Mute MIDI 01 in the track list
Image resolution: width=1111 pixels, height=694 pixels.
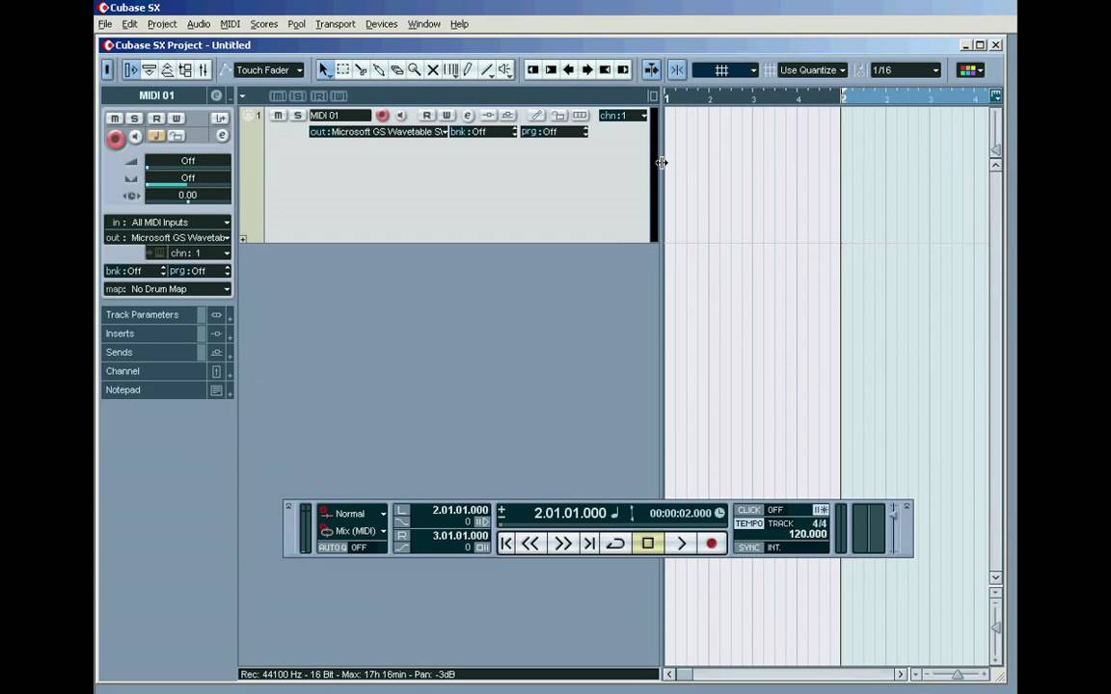[279, 116]
